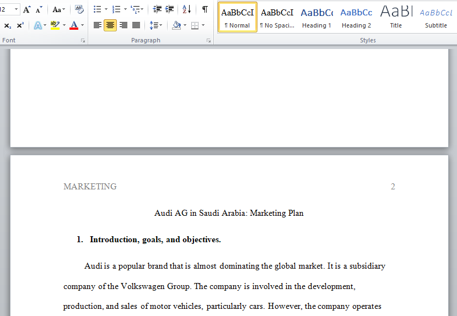Click the Clear Formatting icon
Screen dimensions: 457x316
[x=79, y=9]
